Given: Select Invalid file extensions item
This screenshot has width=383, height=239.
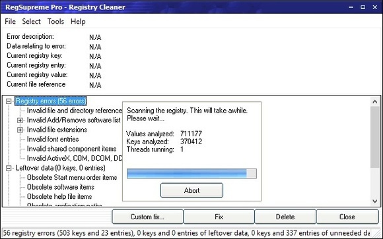Looking at the screenshot, I should coord(57,130).
